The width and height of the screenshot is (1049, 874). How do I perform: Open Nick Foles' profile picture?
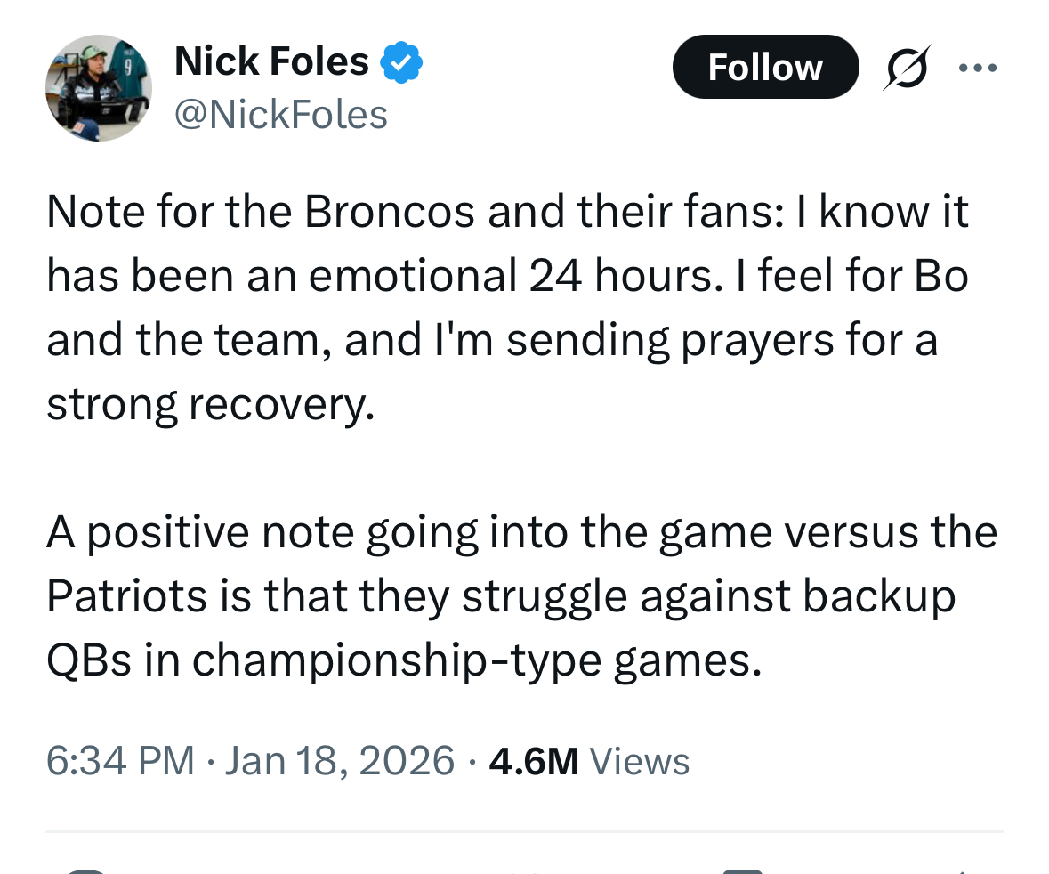click(99, 88)
